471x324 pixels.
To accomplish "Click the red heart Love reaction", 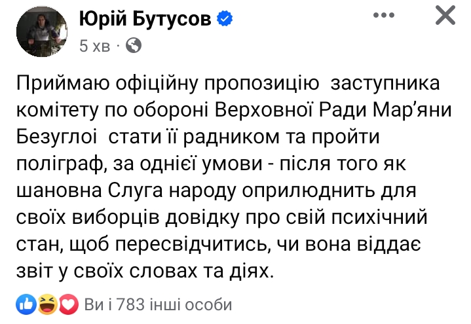I will coord(68,304).
